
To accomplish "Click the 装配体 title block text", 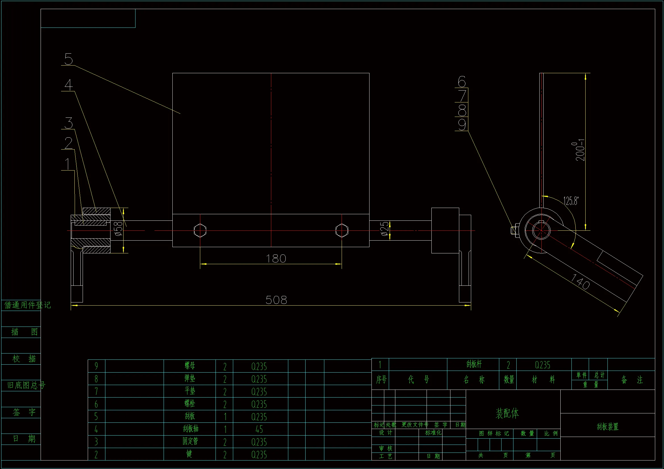I will (x=507, y=413).
